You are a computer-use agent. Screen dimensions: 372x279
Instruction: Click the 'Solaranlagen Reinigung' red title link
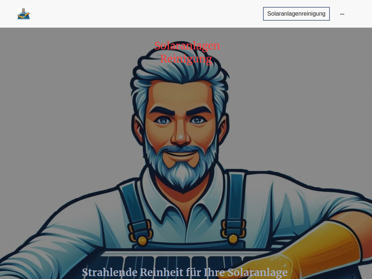coord(187,51)
